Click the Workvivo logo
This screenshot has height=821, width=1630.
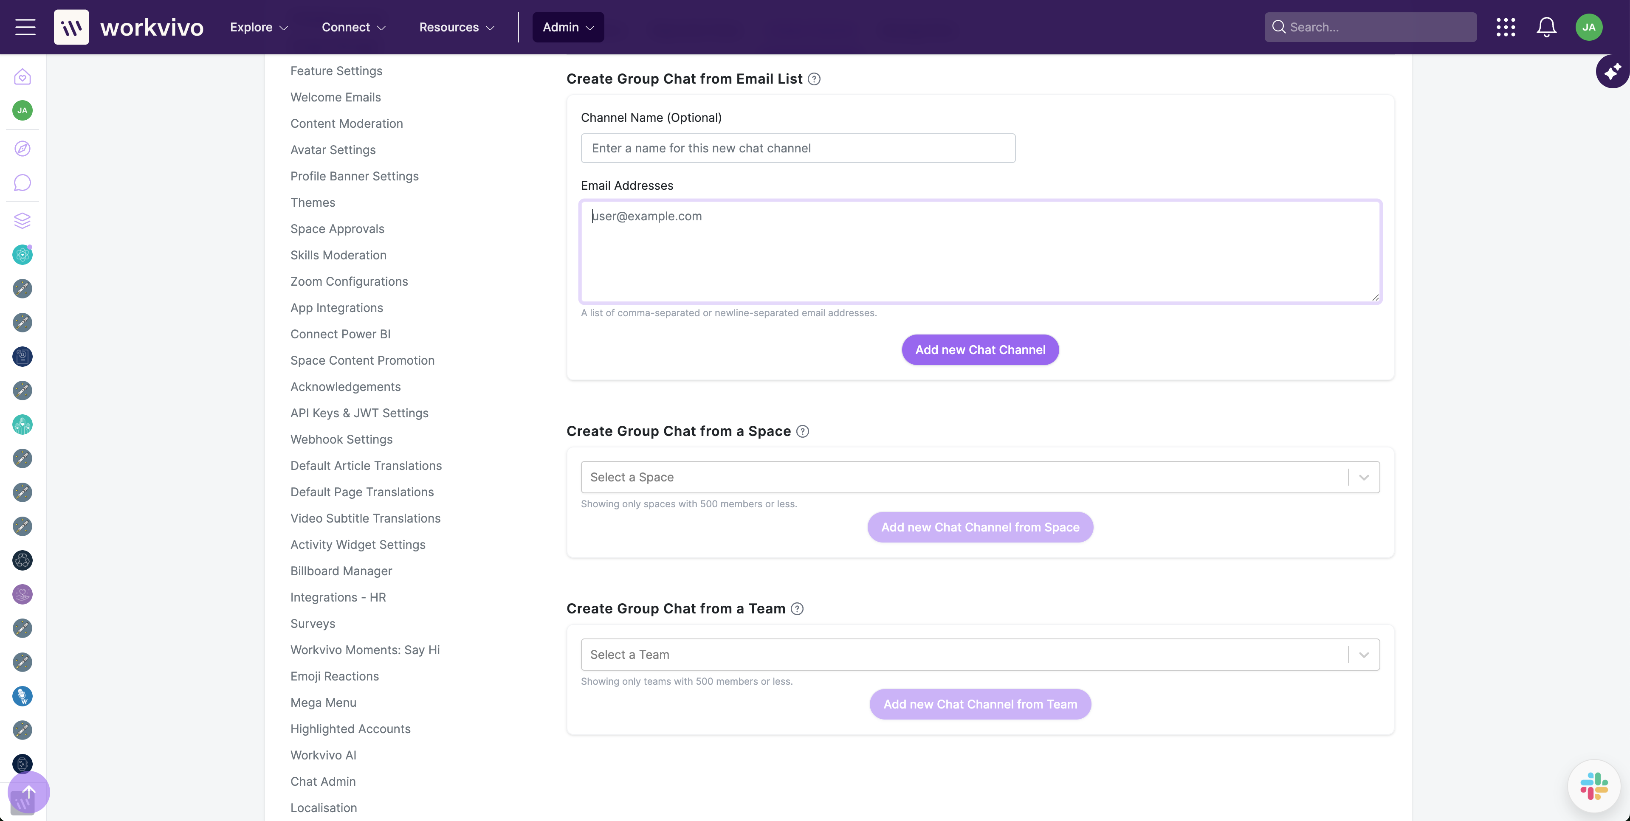[x=128, y=27]
